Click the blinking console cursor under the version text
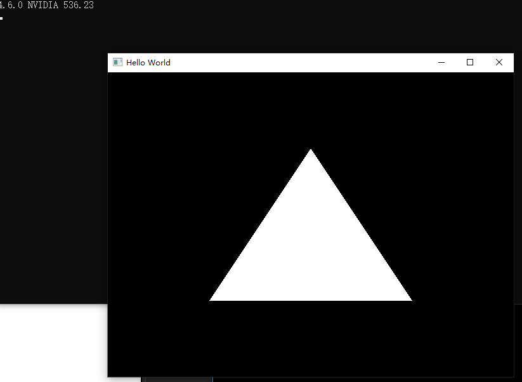The image size is (522, 382). pyautogui.click(x=1, y=18)
